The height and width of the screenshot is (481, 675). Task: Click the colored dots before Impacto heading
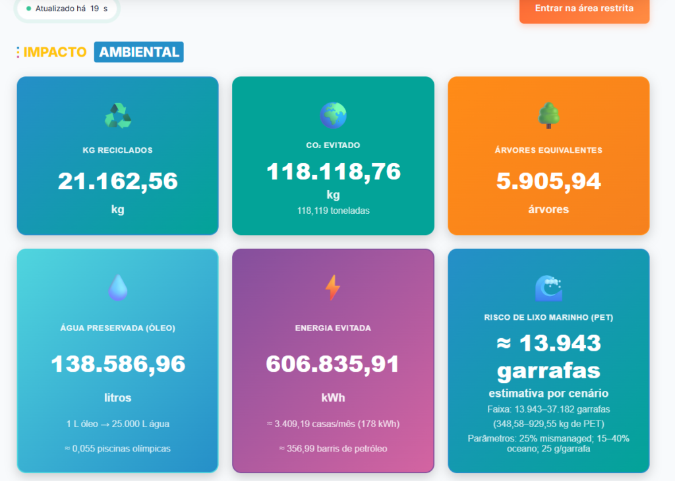coord(18,52)
